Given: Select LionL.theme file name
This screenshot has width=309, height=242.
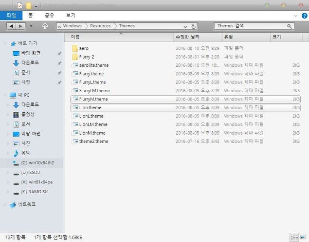Looking at the screenshot, I should tap(91, 116).
